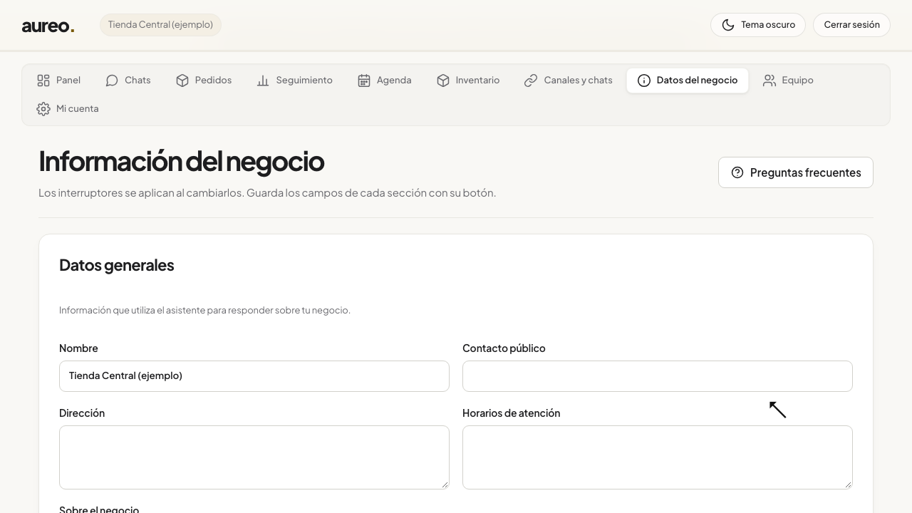Switch to the Chats tab

coord(128,81)
